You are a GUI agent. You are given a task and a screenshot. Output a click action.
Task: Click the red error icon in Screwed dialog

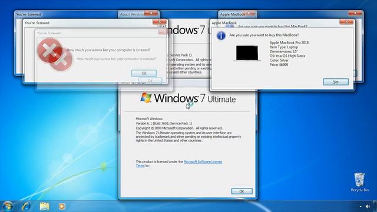point(50,51)
